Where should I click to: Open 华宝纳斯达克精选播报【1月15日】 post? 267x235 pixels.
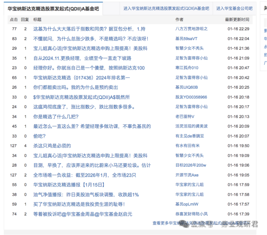point(69,185)
